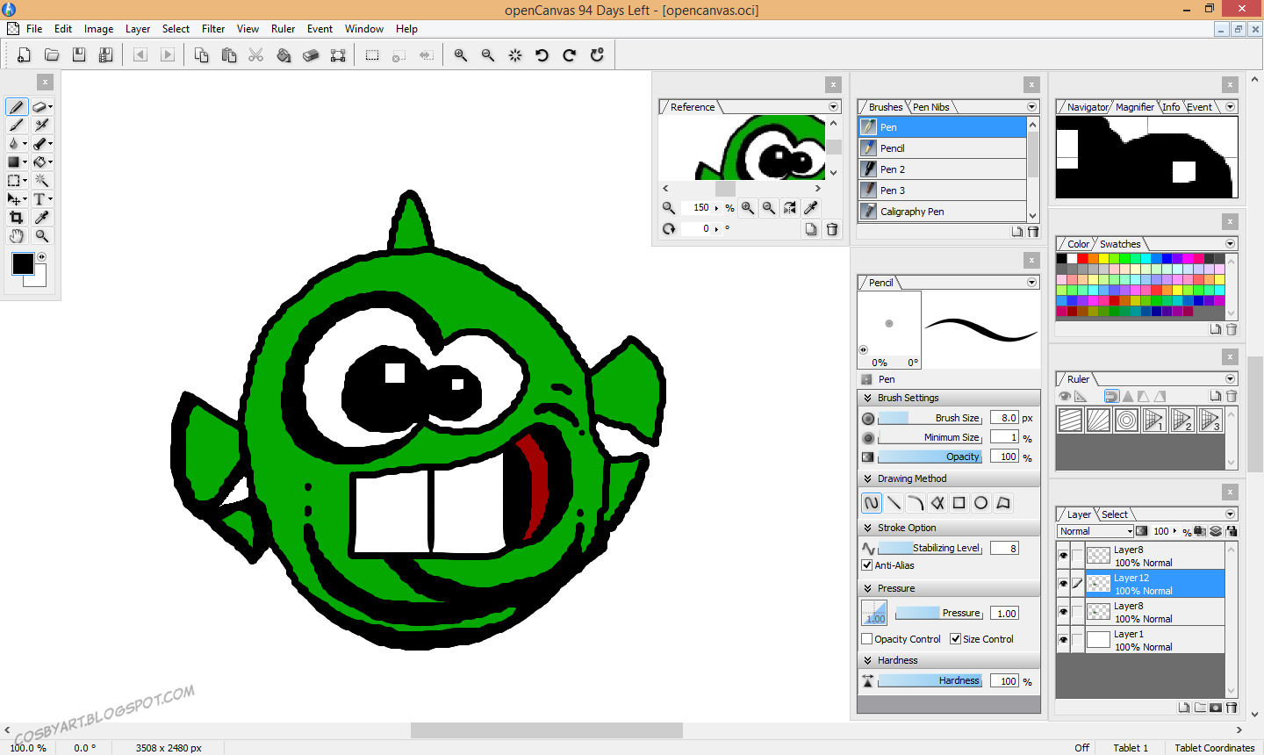Click the Brush Size slider
This screenshot has height=755, width=1264.
pos(930,418)
